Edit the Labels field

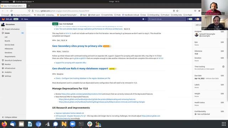(x=222, y=85)
